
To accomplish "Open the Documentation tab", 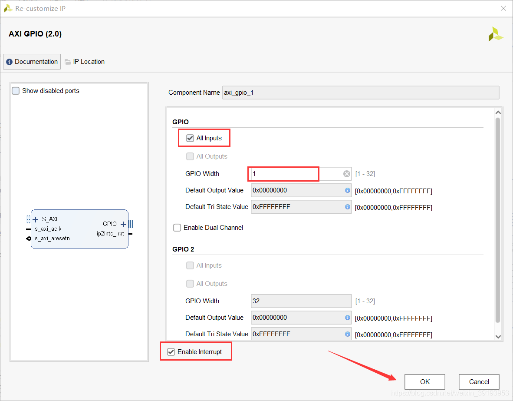I will (x=32, y=62).
